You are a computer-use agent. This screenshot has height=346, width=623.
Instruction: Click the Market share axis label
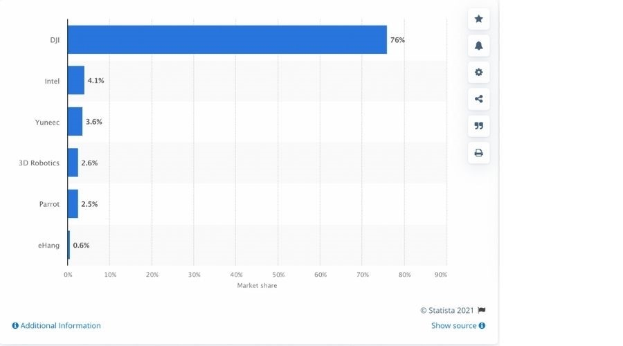pyautogui.click(x=257, y=285)
